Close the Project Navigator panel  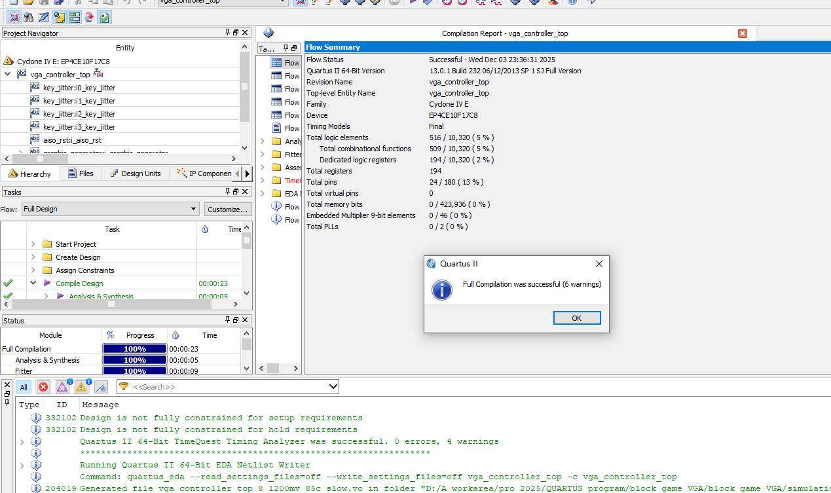(x=245, y=33)
